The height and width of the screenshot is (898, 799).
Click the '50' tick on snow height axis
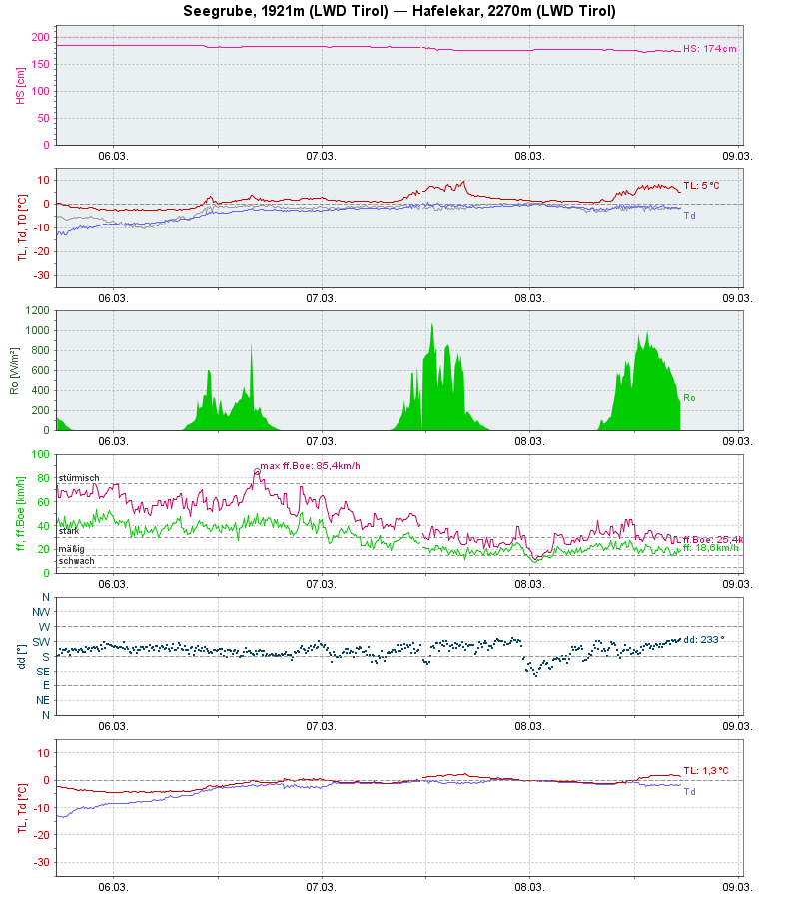44,118
